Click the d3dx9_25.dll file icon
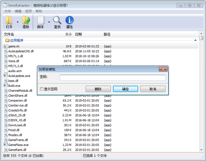206x161 pixels. tap(6, 115)
